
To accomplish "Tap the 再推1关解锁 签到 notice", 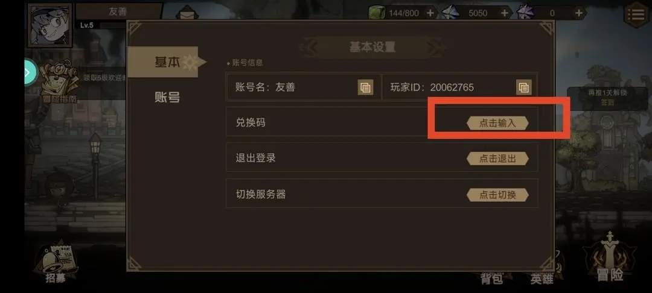I will pyautogui.click(x=607, y=98).
